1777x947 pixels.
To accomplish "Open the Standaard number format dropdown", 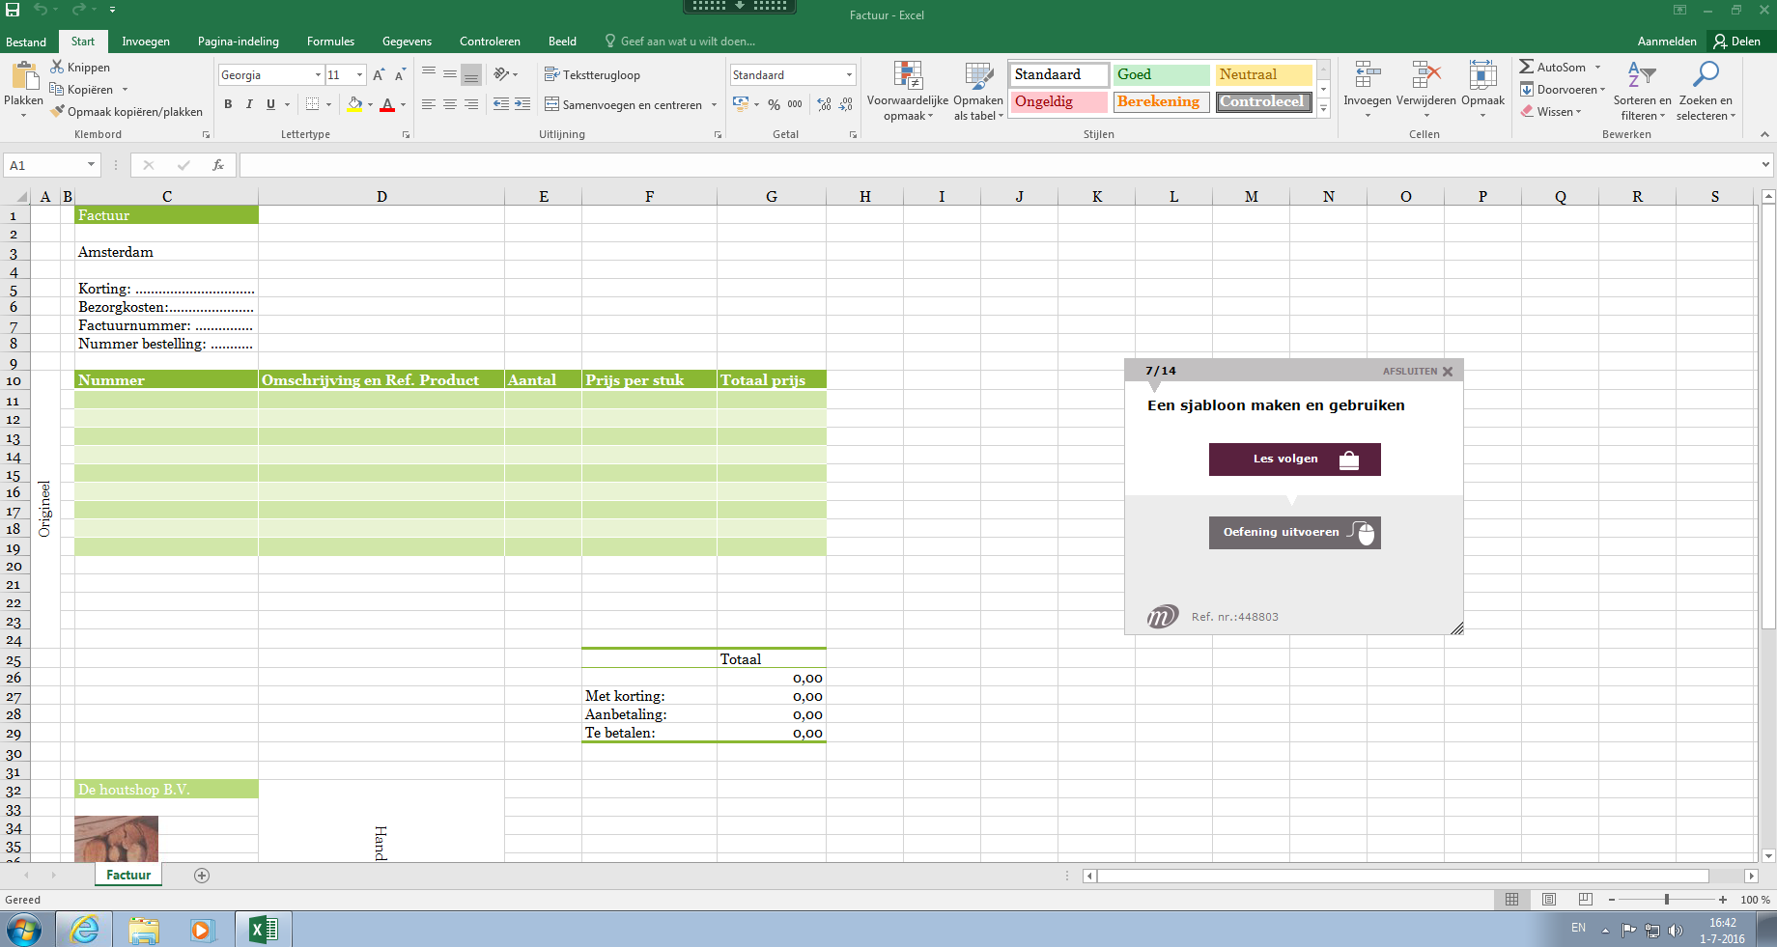I will 849,74.
